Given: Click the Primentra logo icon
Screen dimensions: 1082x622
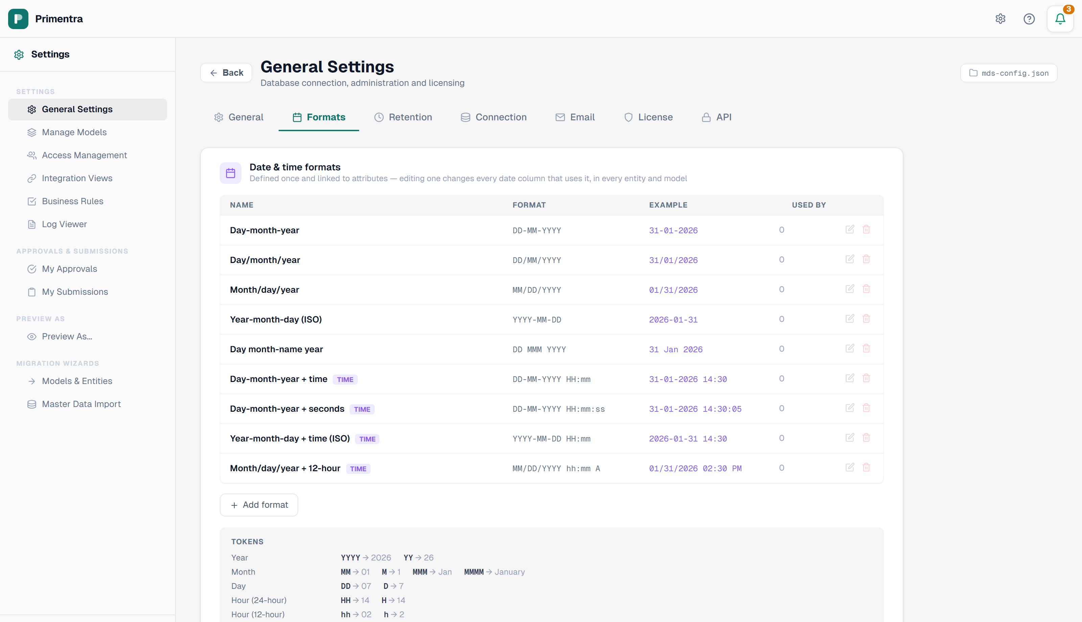Looking at the screenshot, I should (18, 19).
